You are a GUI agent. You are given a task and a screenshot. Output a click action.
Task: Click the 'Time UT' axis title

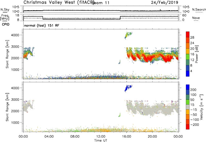[x=101, y=140]
